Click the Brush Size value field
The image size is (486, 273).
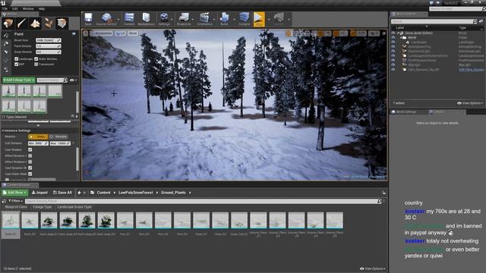[x=48, y=40]
